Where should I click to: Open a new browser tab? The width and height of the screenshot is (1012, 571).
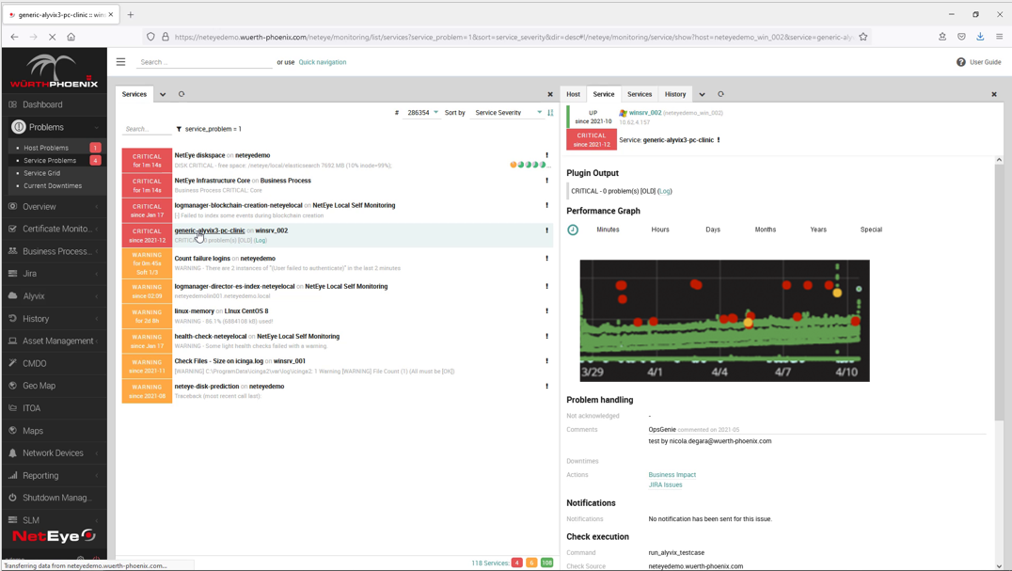[x=131, y=14]
